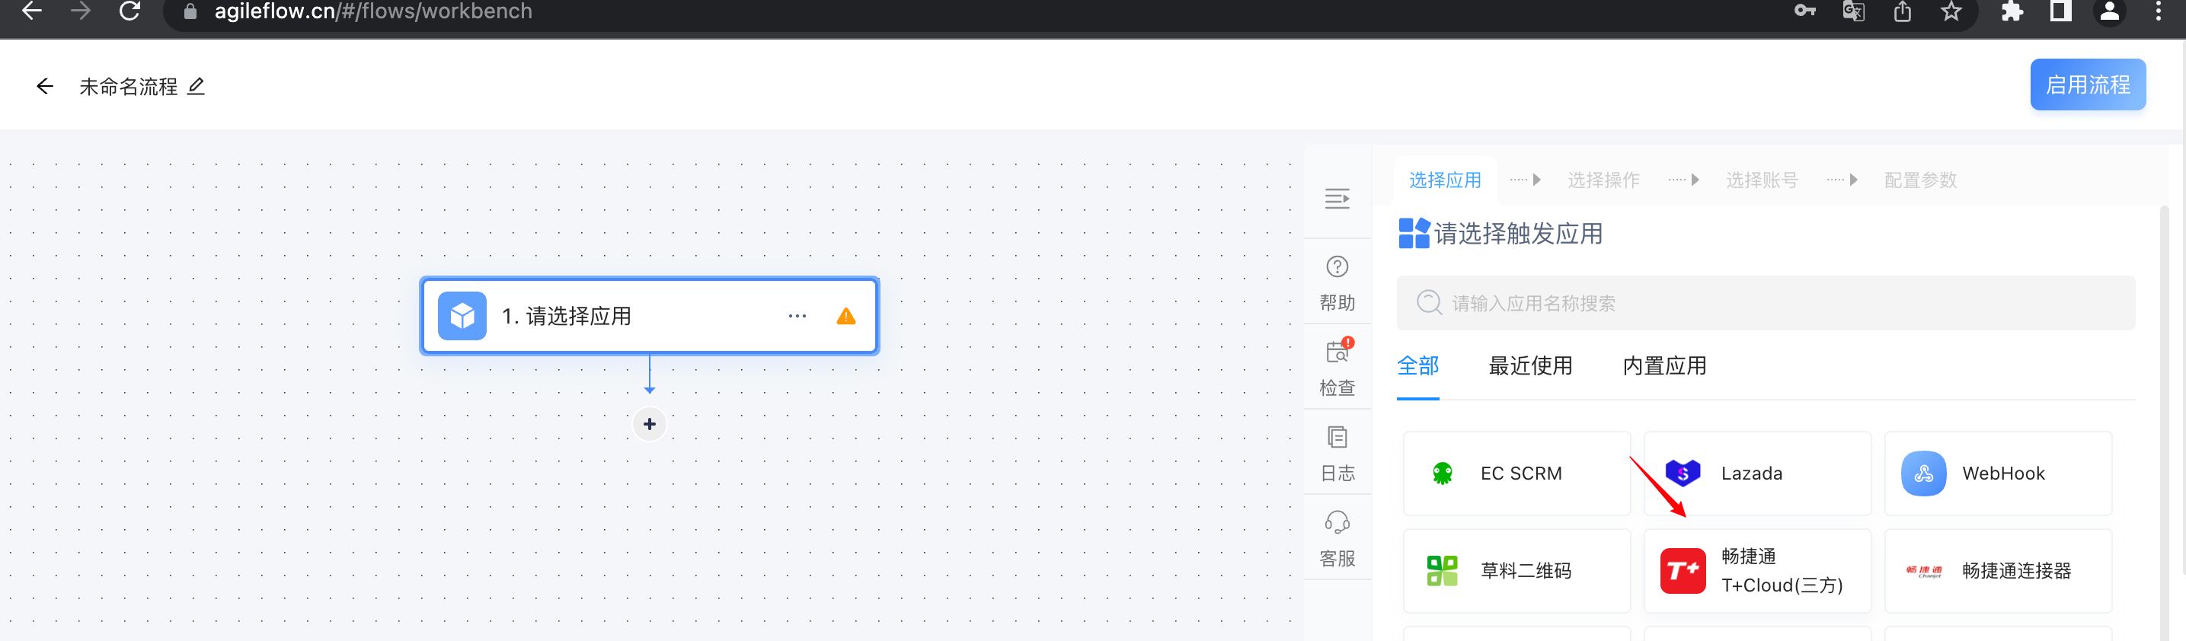Click the 启用流程 button
The height and width of the screenshot is (641, 2186).
[x=2088, y=85]
